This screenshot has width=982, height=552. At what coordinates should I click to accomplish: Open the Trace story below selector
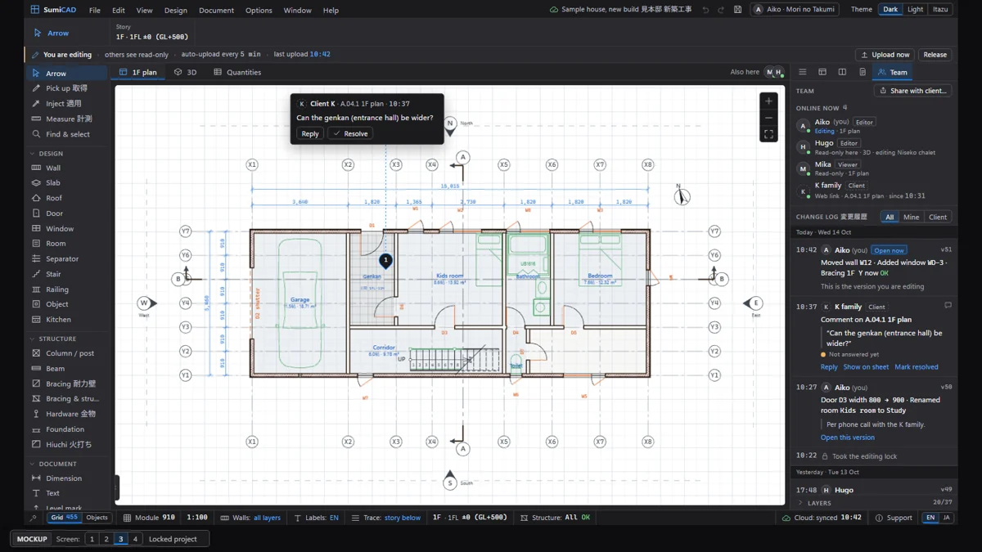385,518
